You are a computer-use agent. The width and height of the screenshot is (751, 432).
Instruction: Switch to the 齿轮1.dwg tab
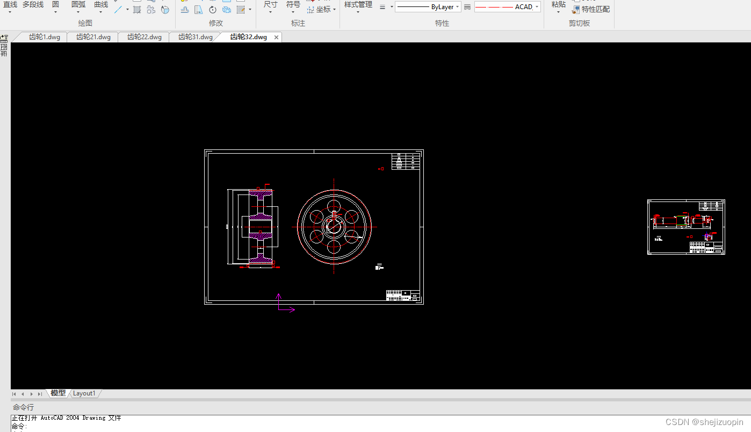pos(45,37)
